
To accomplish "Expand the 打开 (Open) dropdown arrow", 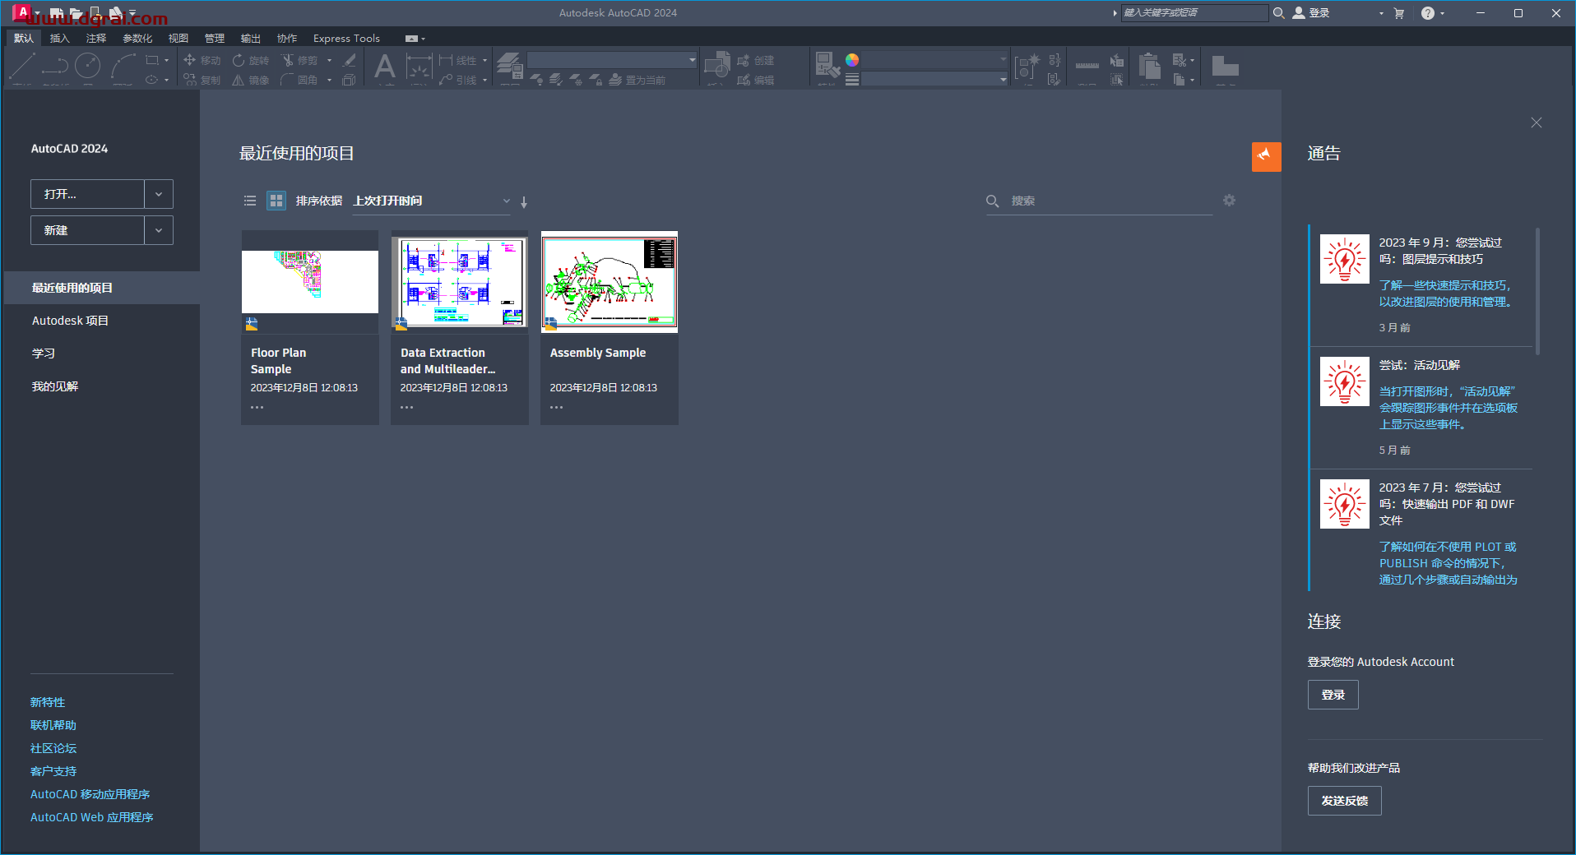I will pos(159,194).
